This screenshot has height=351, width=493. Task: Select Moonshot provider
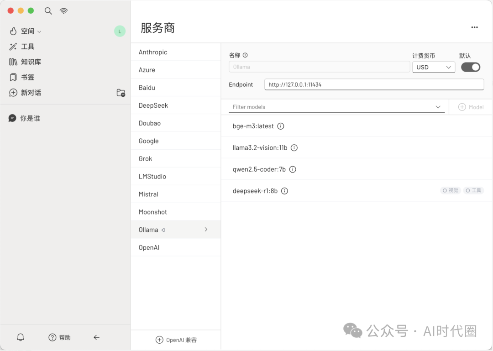176,212
